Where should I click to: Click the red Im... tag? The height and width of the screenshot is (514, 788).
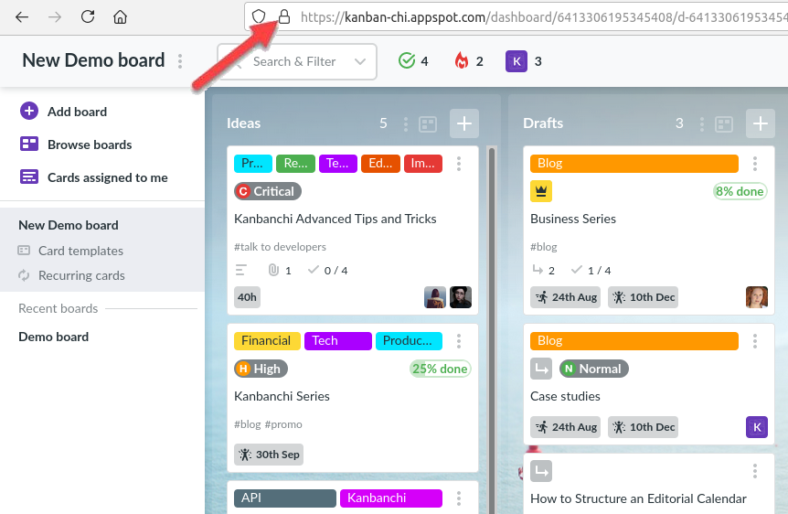(423, 164)
